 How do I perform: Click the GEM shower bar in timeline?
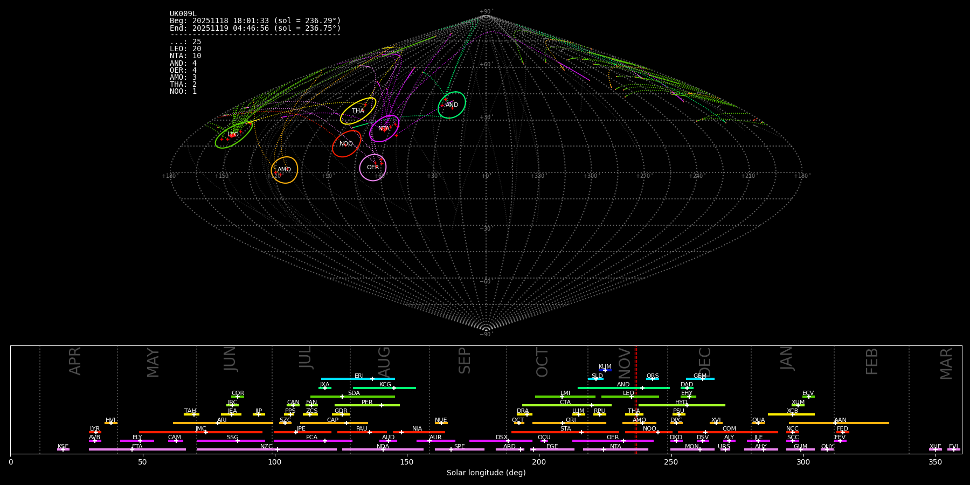pyautogui.click(x=700, y=379)
